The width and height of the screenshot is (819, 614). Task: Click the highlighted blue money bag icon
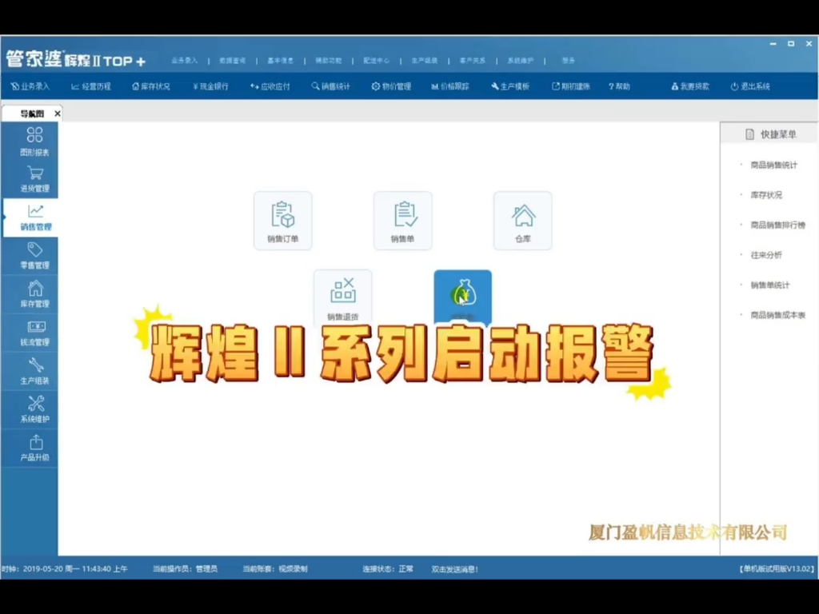point(463,297)
